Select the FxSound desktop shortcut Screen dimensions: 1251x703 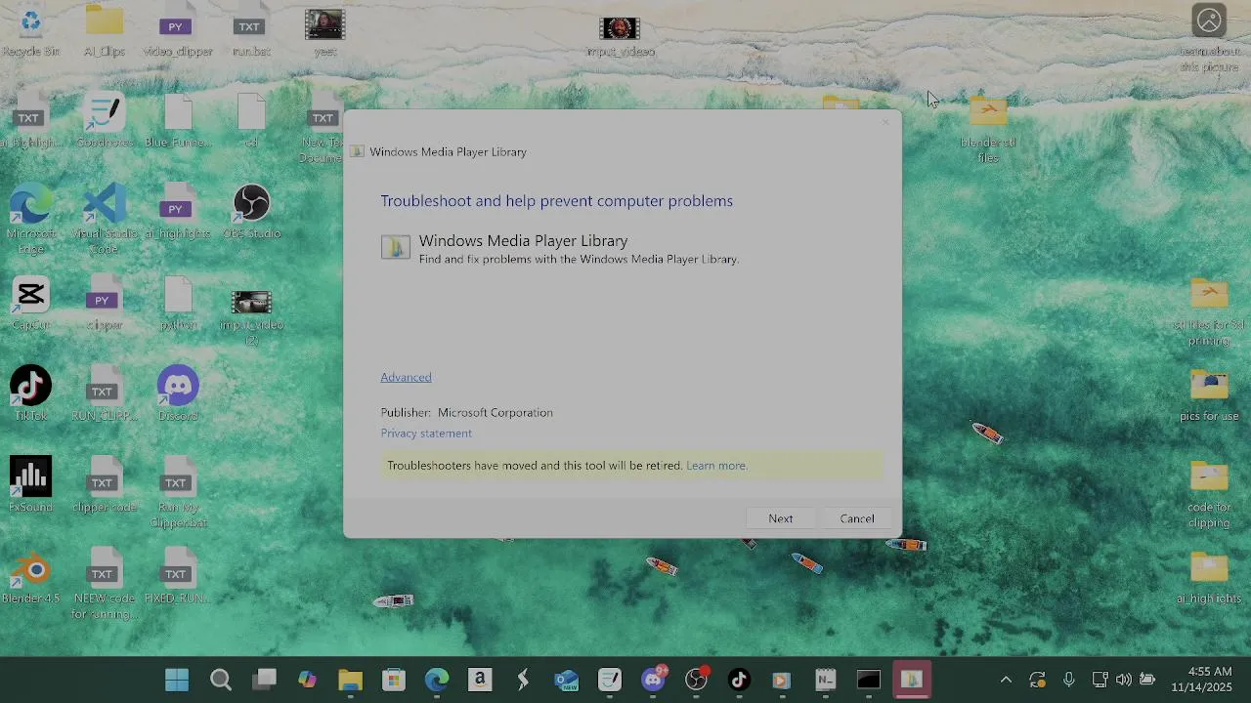pos(31,485)
